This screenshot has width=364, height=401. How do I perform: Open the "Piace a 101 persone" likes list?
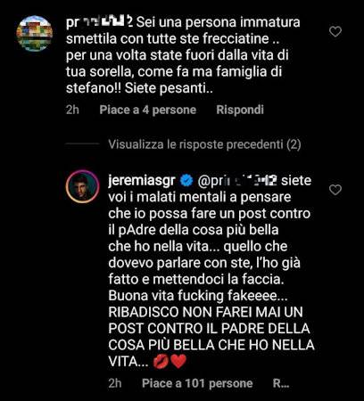(197, 383)
